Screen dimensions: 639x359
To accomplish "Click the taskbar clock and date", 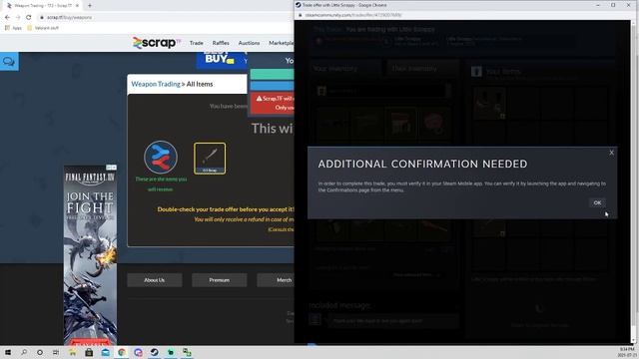I will click(x=626, y=352).
